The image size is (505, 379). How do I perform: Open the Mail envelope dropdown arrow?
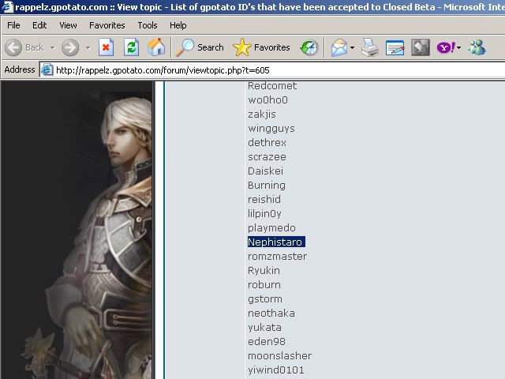click(352, 47)
